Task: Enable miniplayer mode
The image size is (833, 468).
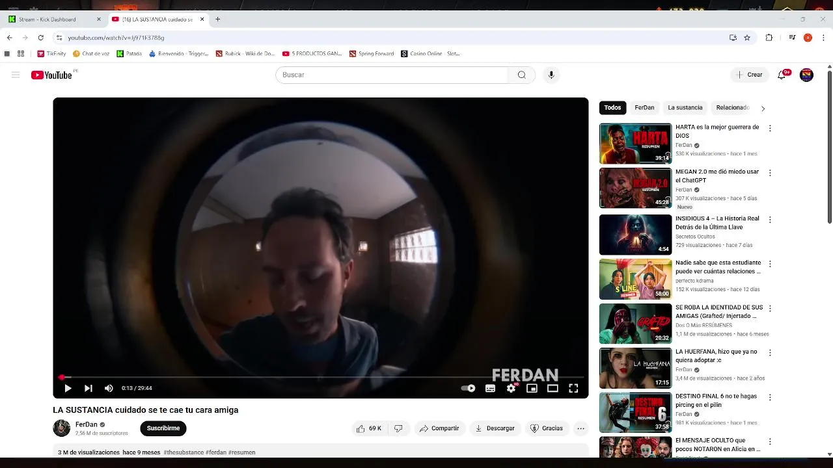Action: (532, 388)
